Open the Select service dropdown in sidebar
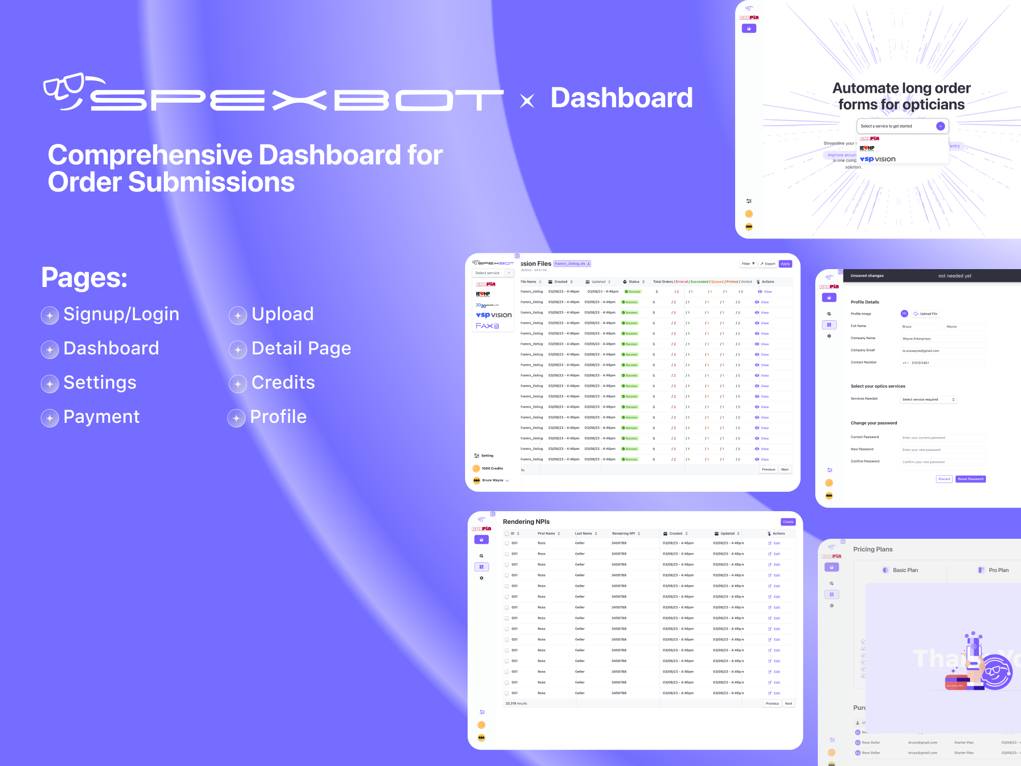This screenshot has height=766, width=1021. 493,273
